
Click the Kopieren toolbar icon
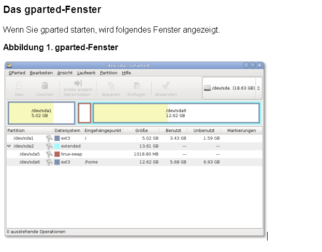tap(111, 85)
